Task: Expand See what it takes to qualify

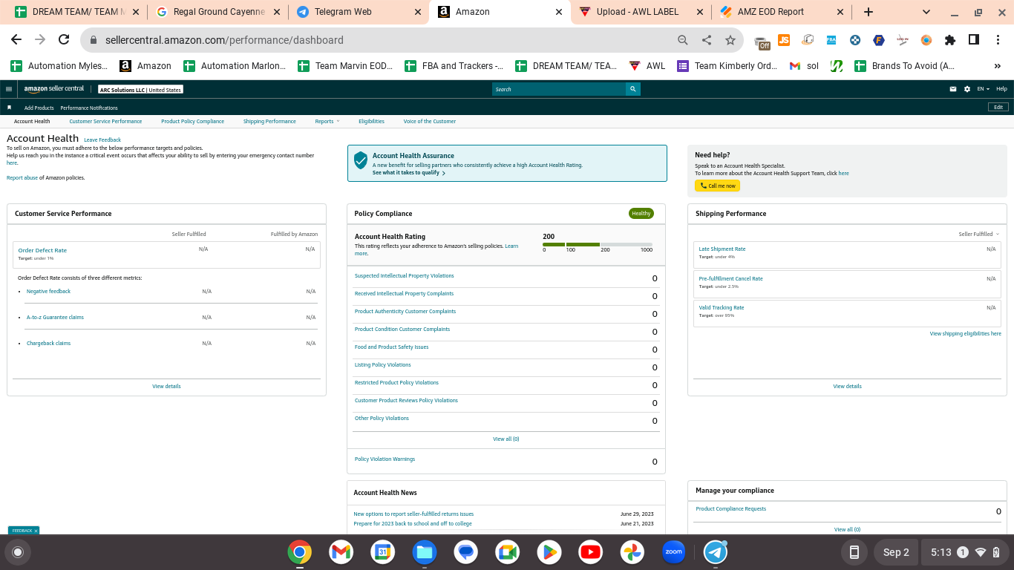Action: tap(409, 173)
